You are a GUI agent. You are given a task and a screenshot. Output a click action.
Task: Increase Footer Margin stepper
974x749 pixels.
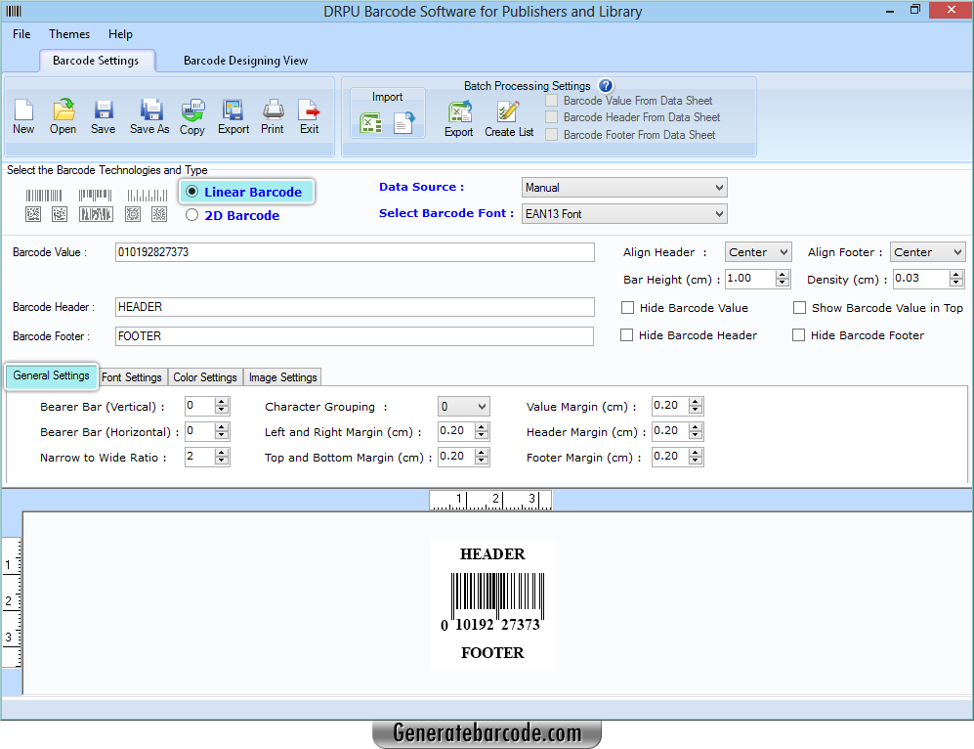click(x=696, y=453)
